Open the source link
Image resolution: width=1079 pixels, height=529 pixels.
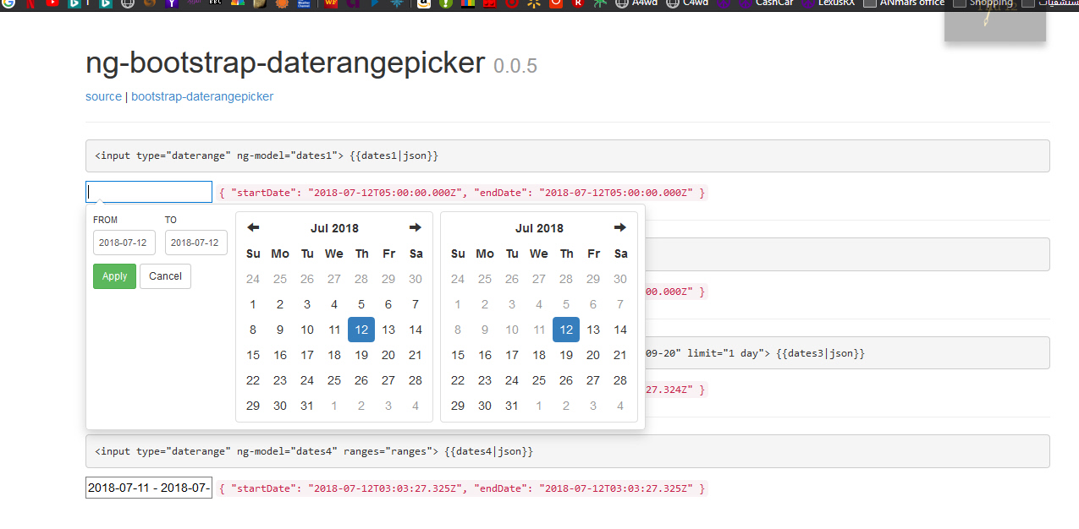pyautogui.click(x=103, y=96)
